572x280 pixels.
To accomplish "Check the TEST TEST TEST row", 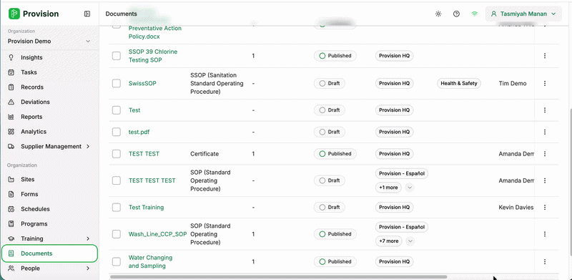I will click(x=117, y=180).
